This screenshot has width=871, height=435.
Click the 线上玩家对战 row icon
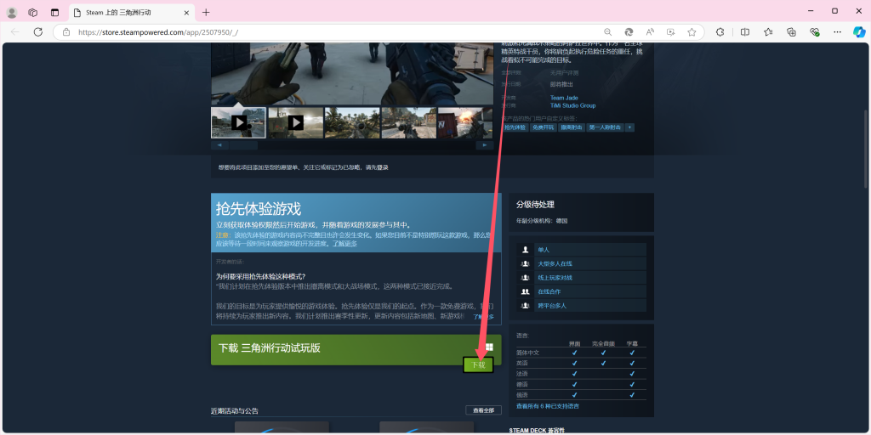pyautogui.click(x=525, y=278)
